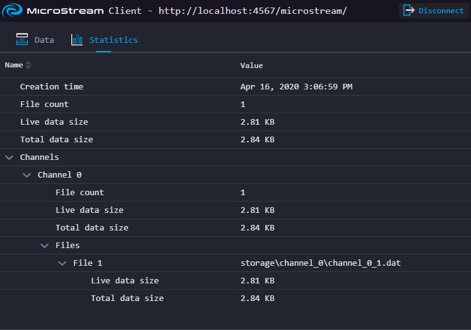Click the MicroStream swirl logo
Viewport: 471px width, 330px height.
coord(13,11)
